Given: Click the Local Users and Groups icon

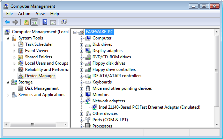Looking at the screenshot, I should point(21,63).
